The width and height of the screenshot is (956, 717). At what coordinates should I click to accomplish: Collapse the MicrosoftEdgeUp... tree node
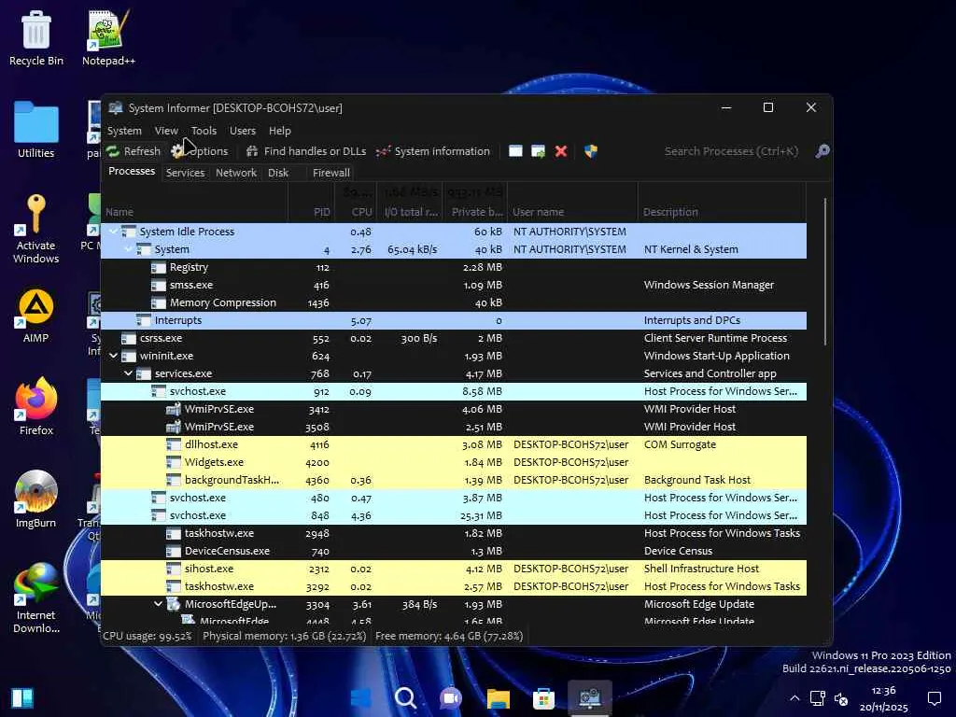click(x=159, y=604)
